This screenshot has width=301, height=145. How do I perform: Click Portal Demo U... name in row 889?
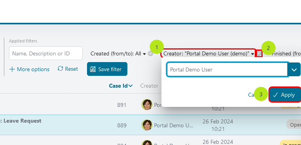(x=174, y=125)
